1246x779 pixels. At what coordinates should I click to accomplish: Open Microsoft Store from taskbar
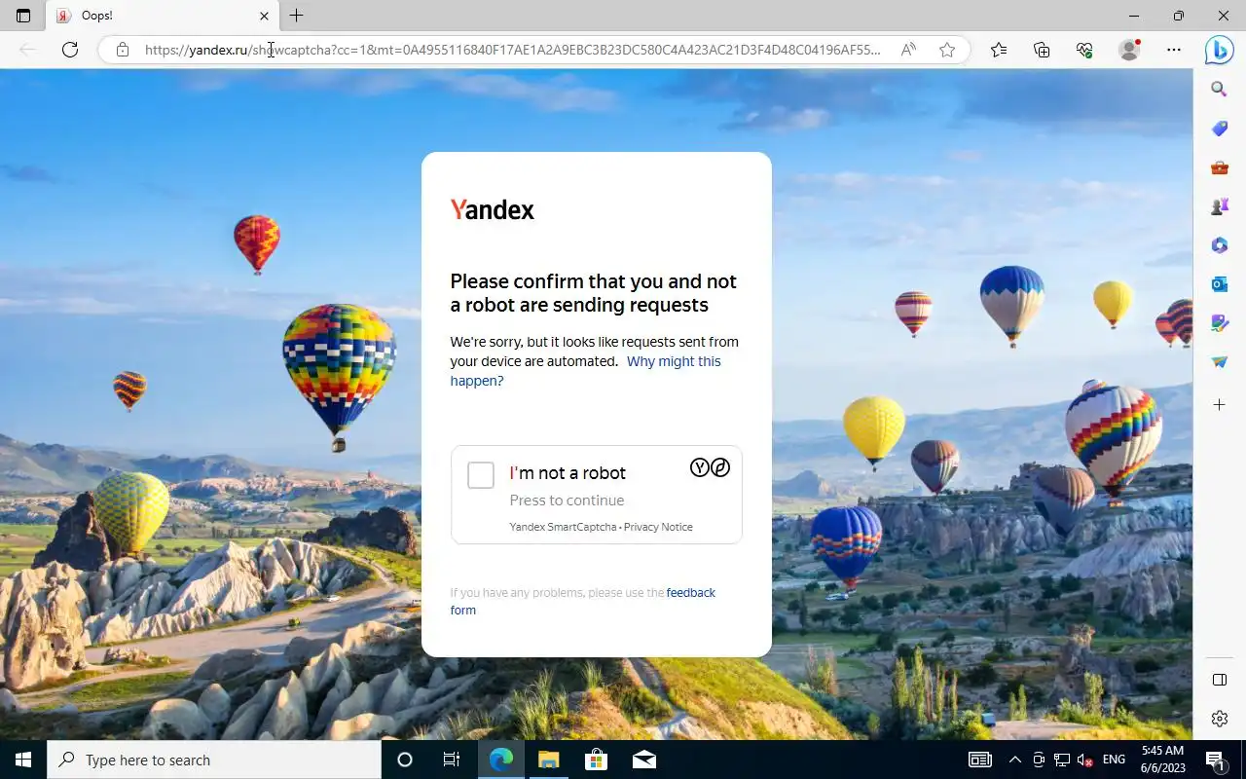[x=596, y=760]
